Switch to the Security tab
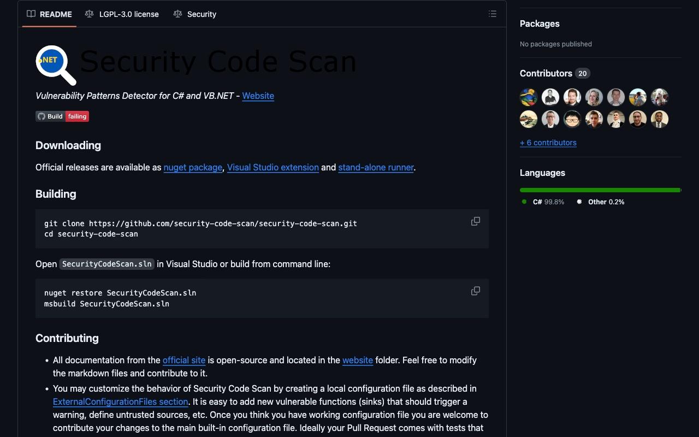699x437 pixels. coord(195,14)
